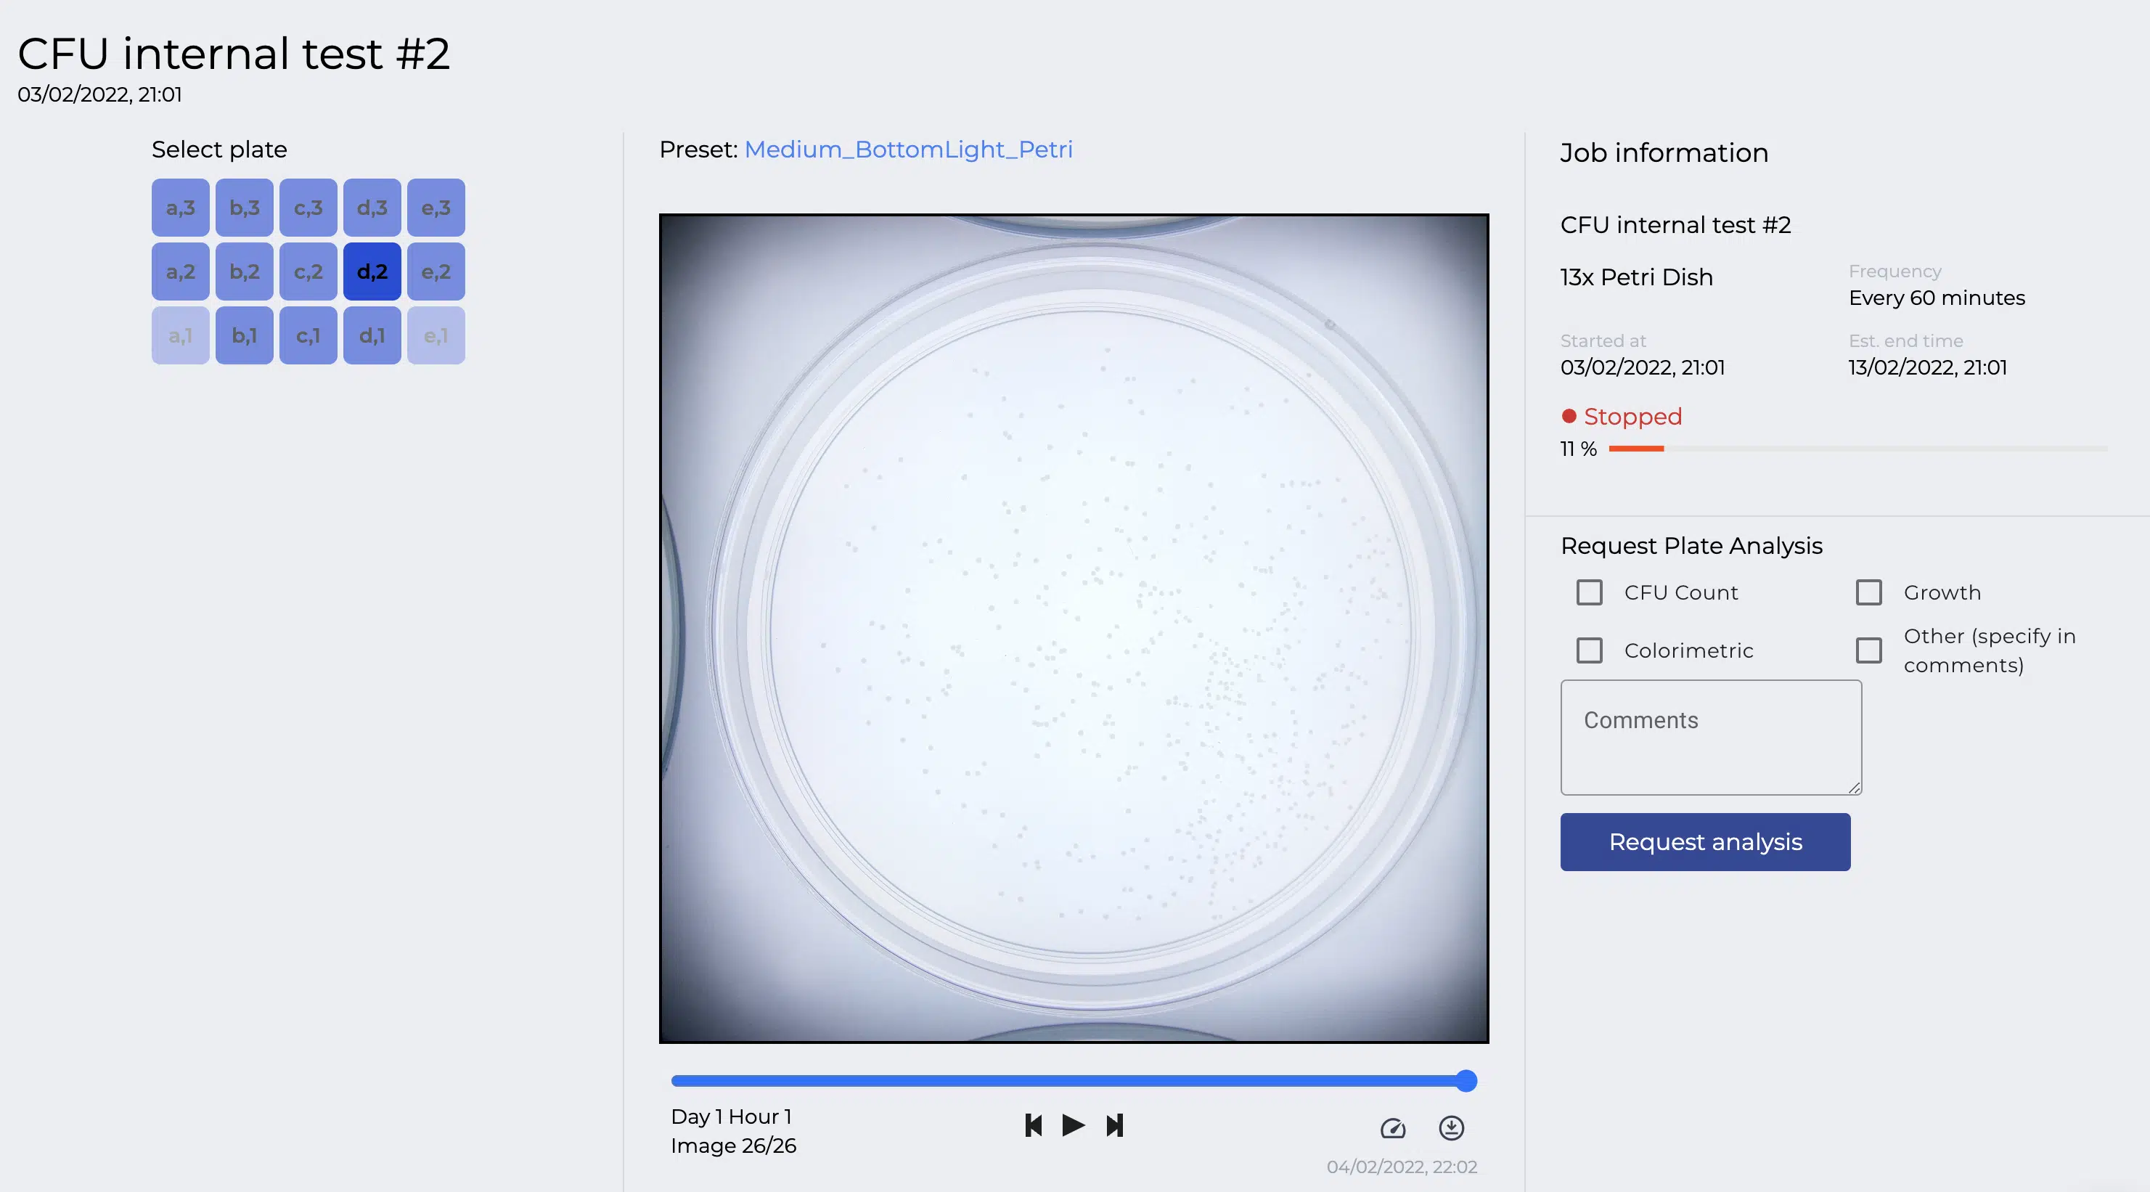This screenshot has height=1192, width=2150.
Task: Select plate d,3
Action: pyautogui.click(x=372, y=207)
